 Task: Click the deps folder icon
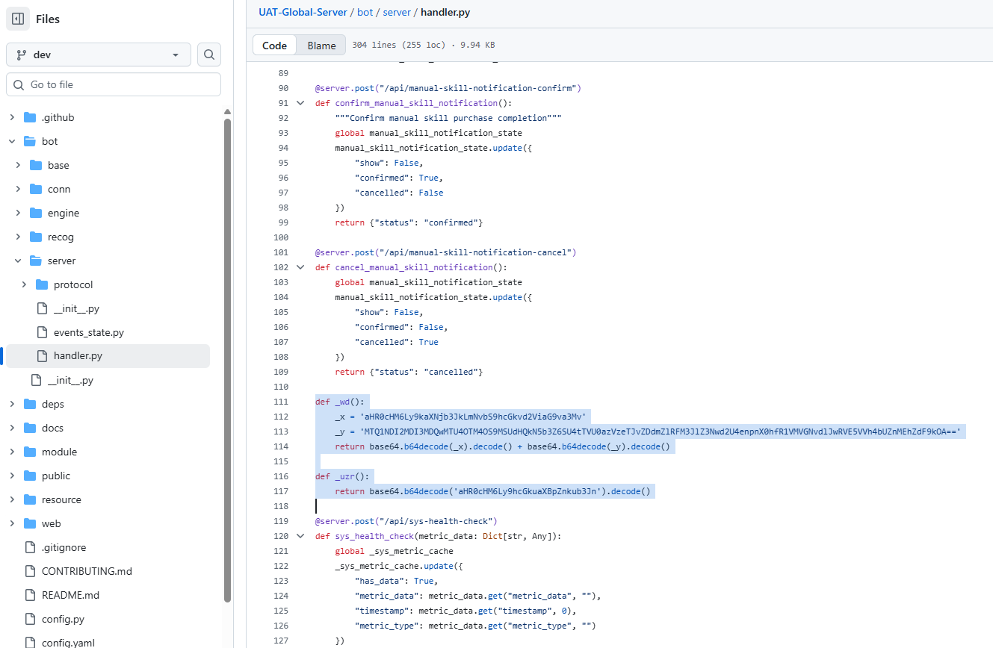pyautogui.click(x=30, y=404)
